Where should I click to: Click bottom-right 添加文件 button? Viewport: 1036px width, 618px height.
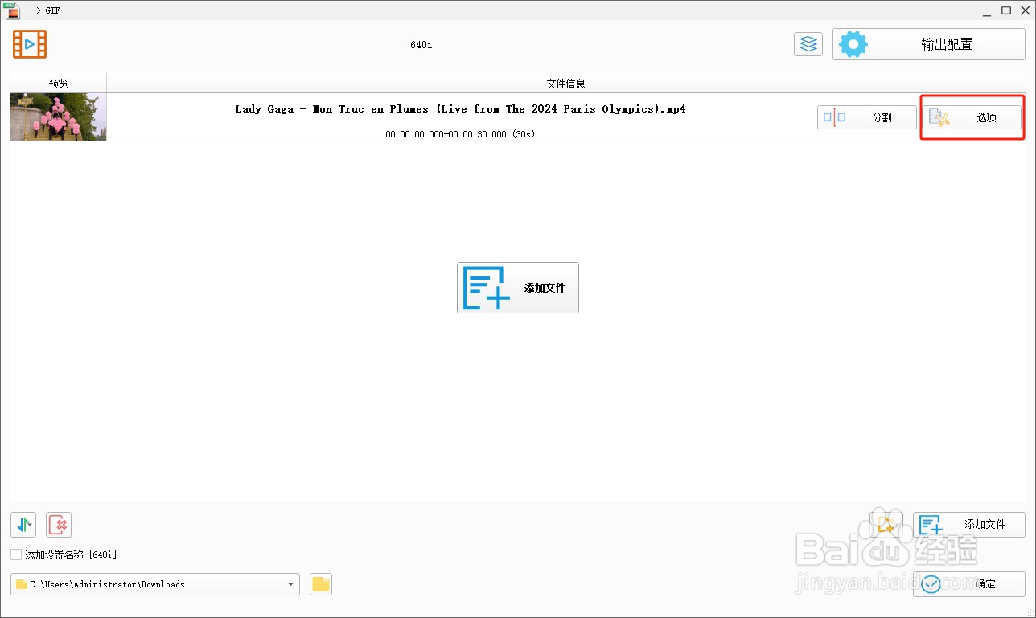click(x=969, y=525)
